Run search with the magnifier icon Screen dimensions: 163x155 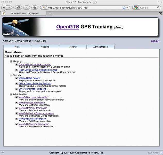tap(158, 7)
